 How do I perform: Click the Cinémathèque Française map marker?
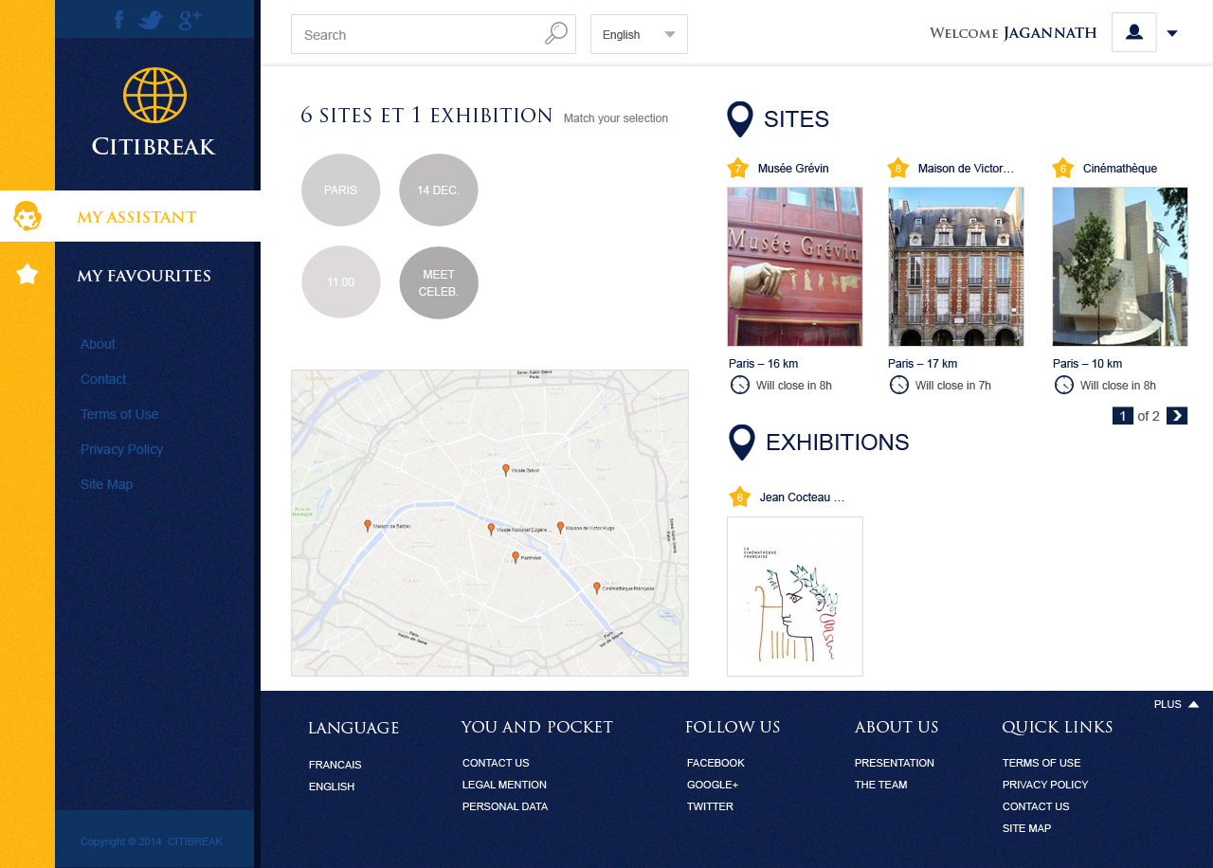[x=597, y=588]
